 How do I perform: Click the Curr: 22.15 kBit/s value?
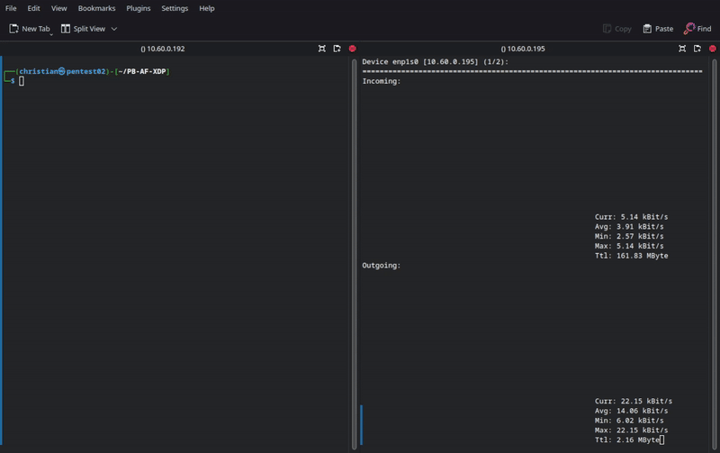tap(634, 401)
